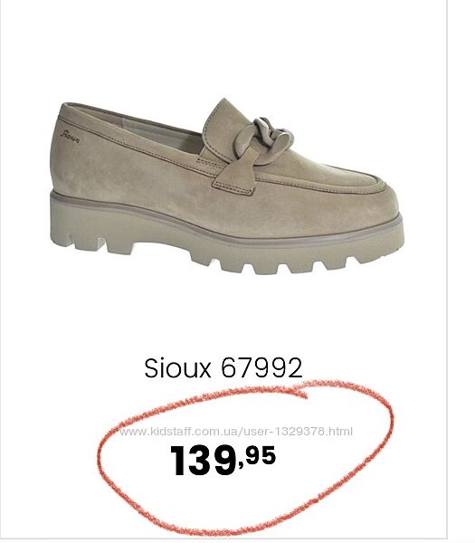Open the kidstaff.com.ua watermark link
Viewport: 475px width, 543px height.
tap(236, 432)
